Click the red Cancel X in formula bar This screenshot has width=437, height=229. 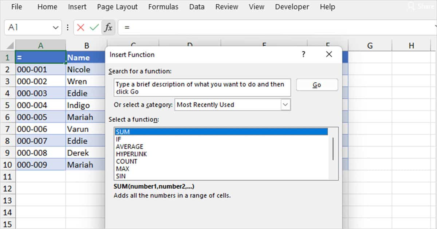(x=81, y=27)
